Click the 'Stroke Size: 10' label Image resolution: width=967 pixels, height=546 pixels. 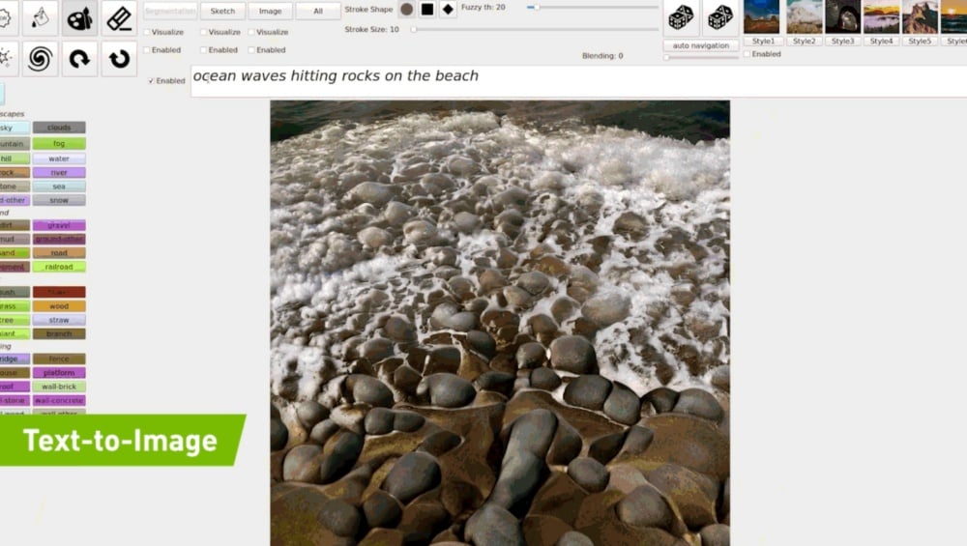372,30
